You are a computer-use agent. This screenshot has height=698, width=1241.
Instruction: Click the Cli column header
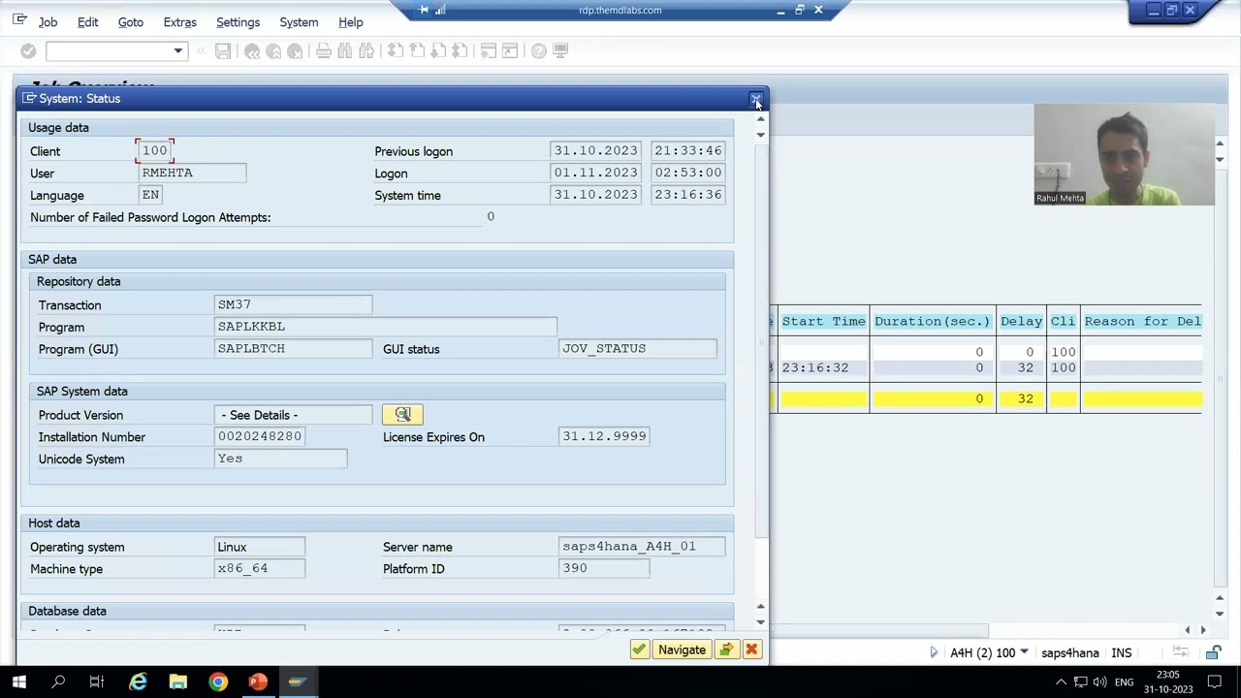[x=1064, y=321]
